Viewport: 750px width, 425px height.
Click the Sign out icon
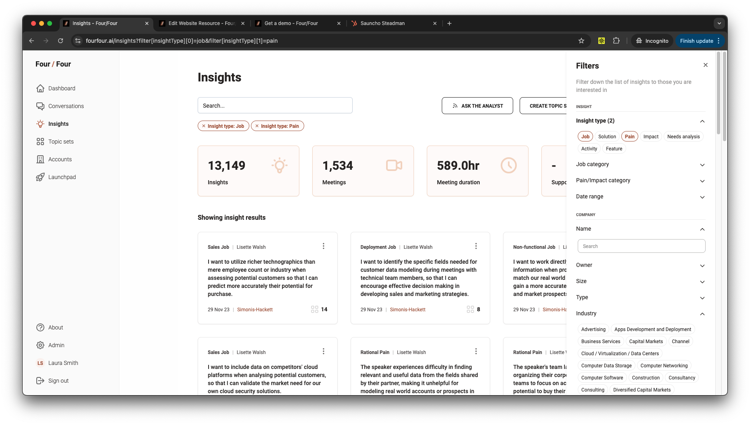tap(40, 381)
